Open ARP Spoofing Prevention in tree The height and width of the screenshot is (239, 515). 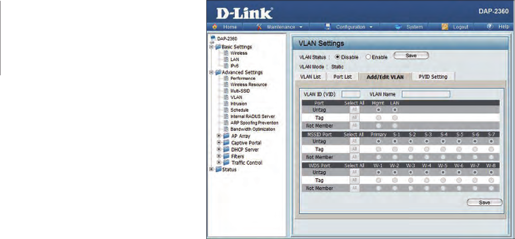click(254, 123)
